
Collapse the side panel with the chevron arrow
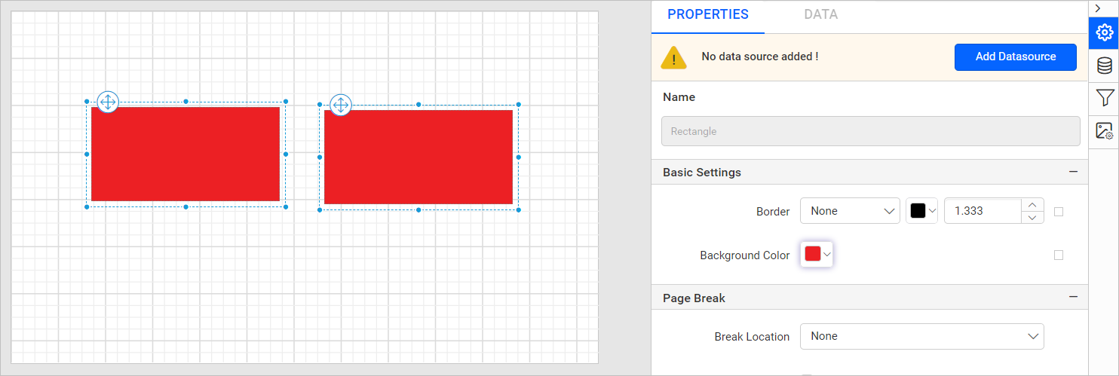point(1097,8)
